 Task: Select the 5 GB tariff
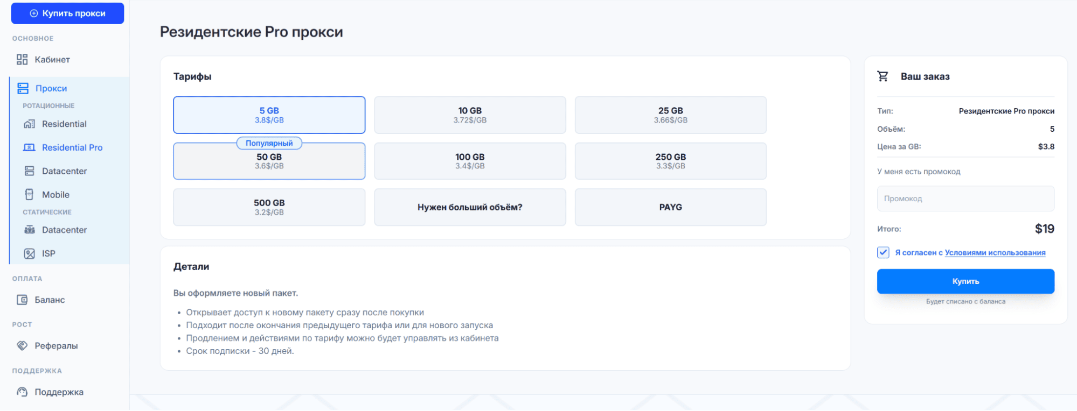point(269,115)
